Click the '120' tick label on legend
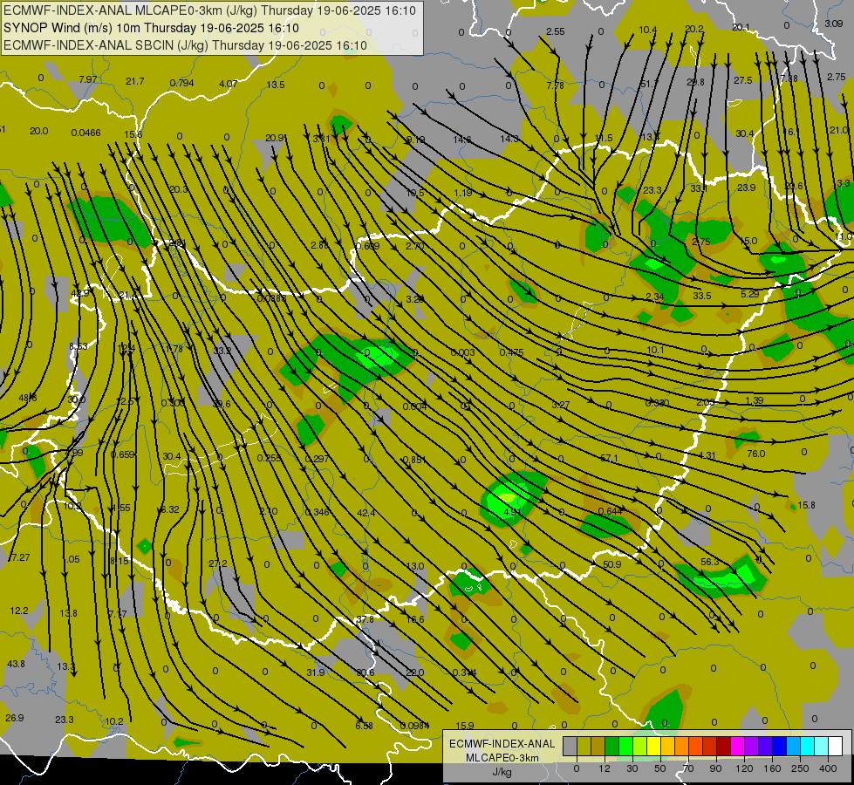854x785 pixels. point(744,768)
